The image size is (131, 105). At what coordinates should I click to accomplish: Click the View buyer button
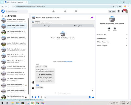(x=47, y=26)
